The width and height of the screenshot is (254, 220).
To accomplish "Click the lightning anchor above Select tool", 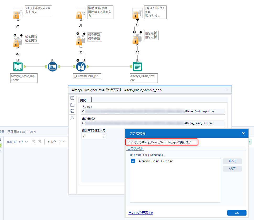I will coord(53,60).
